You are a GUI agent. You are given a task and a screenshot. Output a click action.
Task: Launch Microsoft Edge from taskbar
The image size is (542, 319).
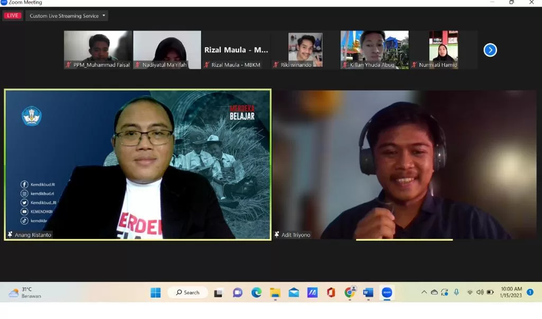[256, 293]
